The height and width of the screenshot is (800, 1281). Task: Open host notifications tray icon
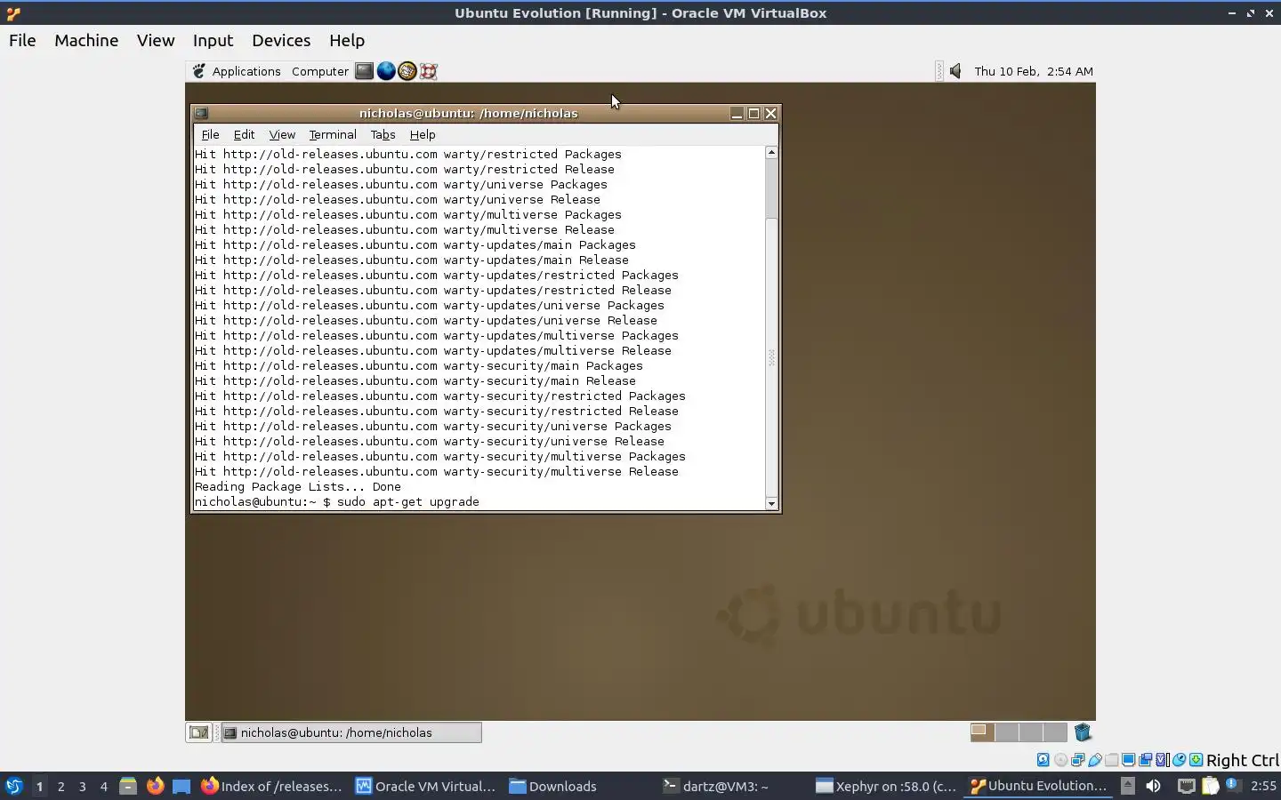(1232, 785)
